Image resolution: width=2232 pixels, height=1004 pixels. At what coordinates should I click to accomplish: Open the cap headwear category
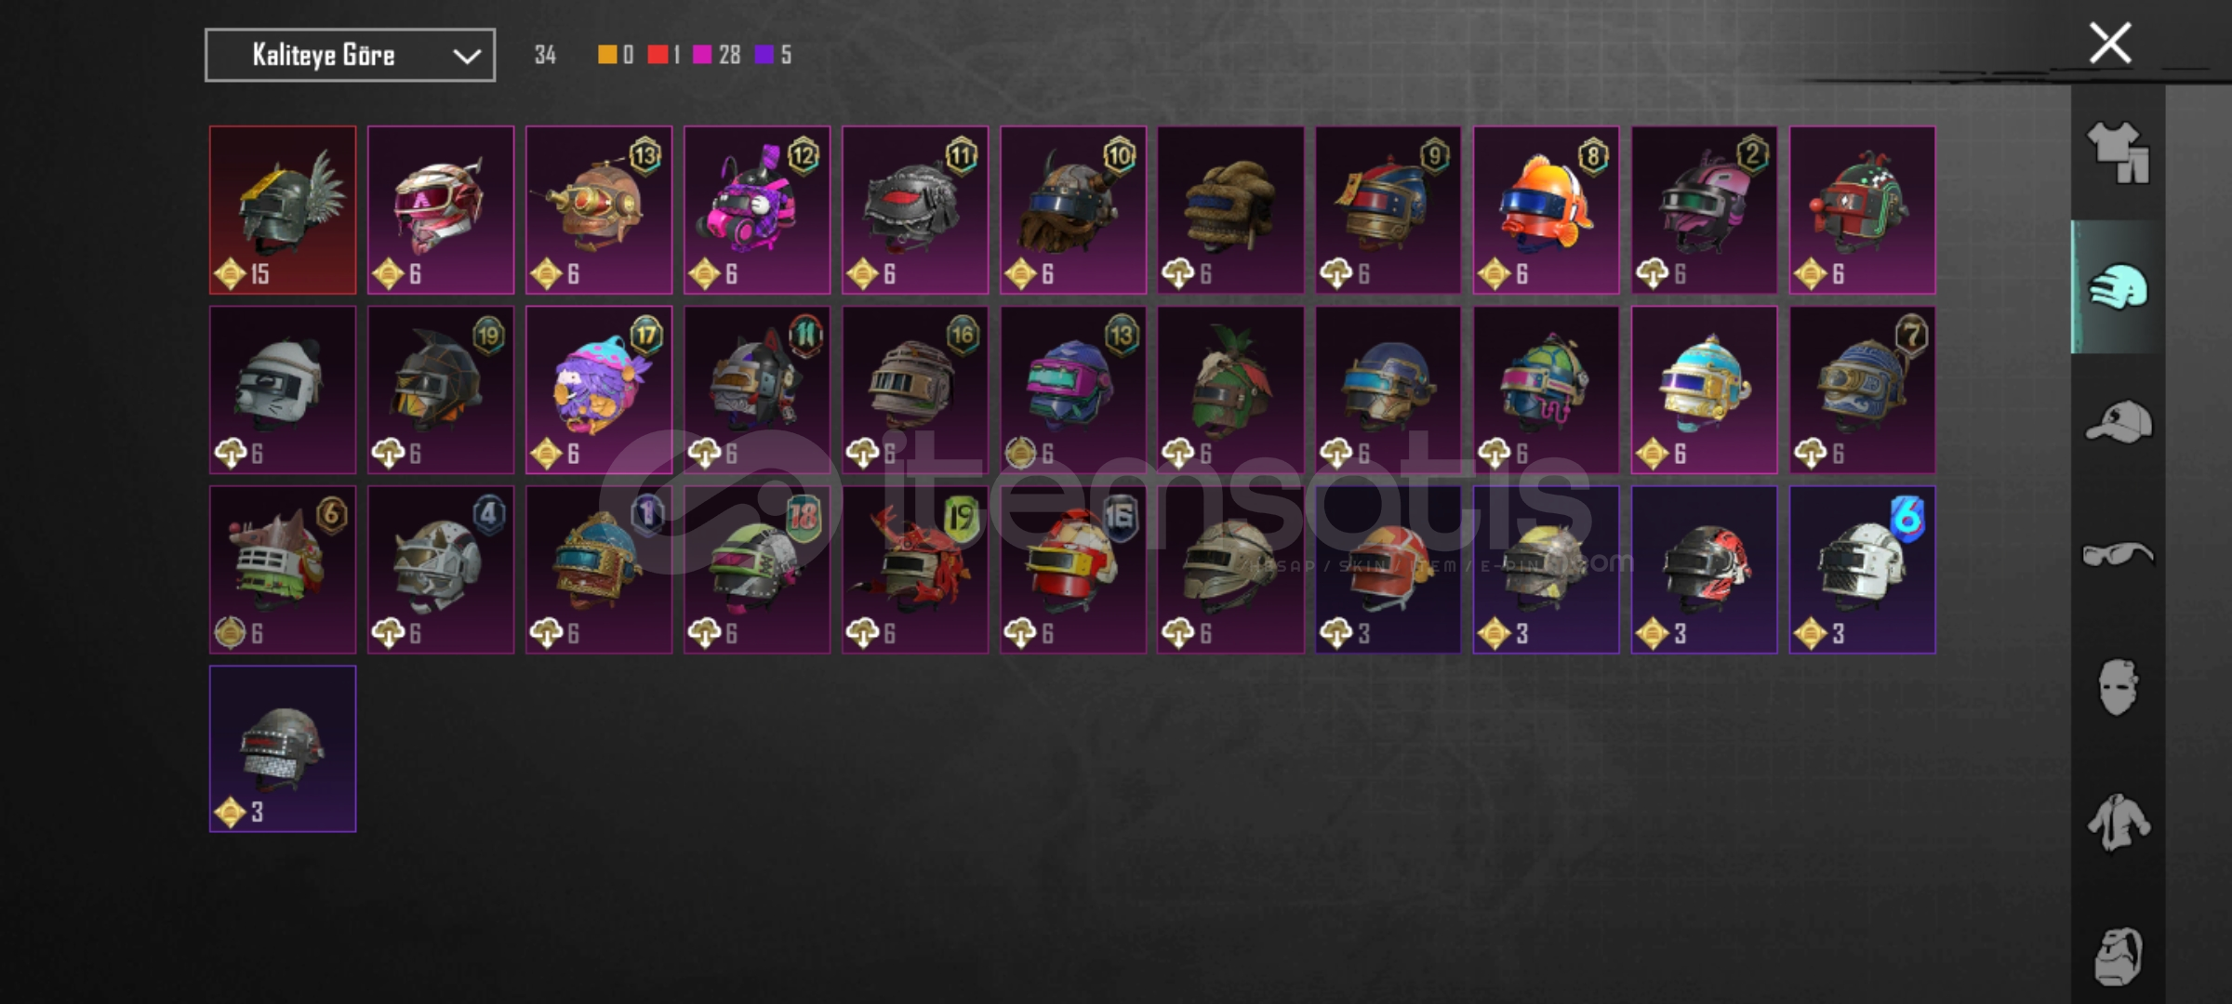[x=2118, y=421]
